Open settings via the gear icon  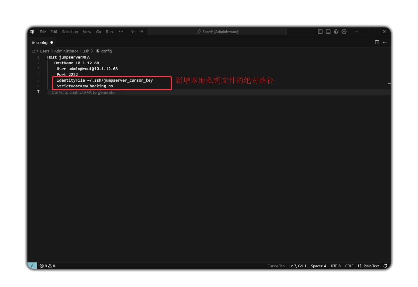344,32
